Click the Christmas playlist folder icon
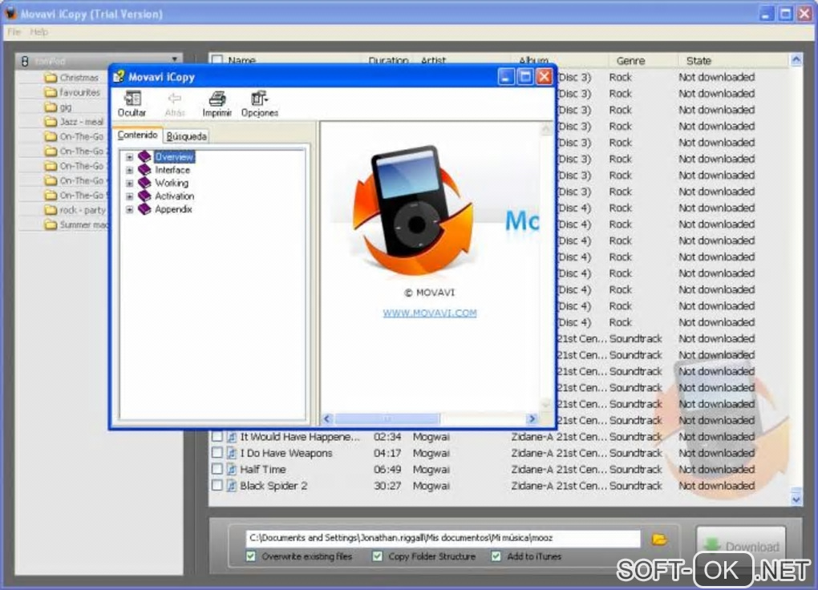 pyautogui.click(x=51, y=78)
